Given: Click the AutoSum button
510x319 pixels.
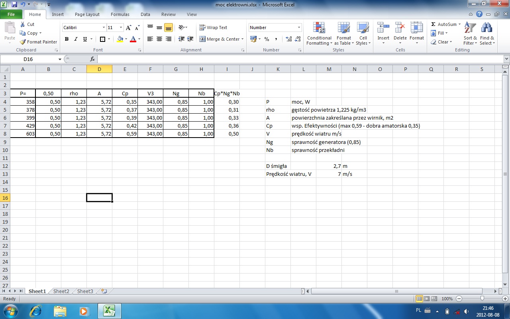Looking at the screenshot, I should click(443, 24).
